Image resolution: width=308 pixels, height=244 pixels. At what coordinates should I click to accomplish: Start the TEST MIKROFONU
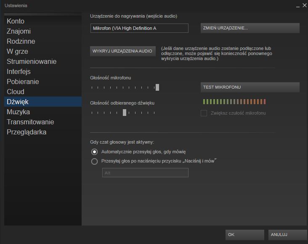click(250, 87)
